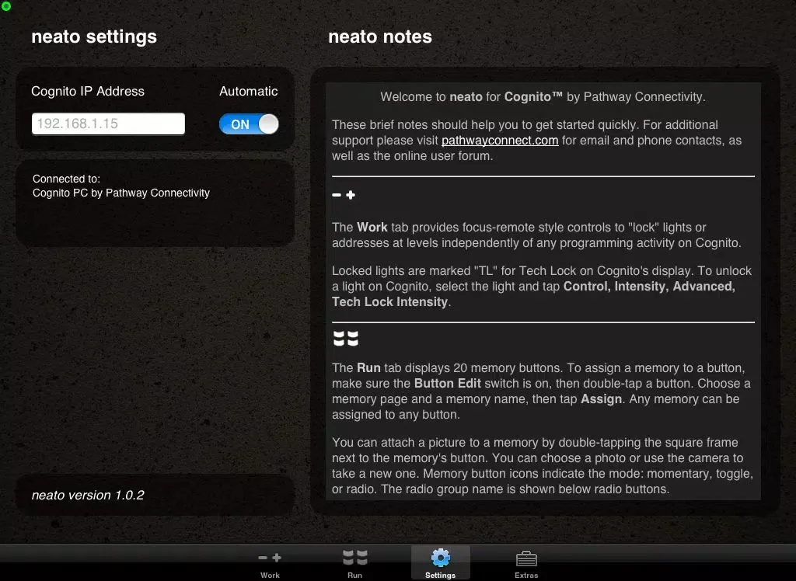
Task: Click the 'Settings' tab label
Action: tap(440, 575)
